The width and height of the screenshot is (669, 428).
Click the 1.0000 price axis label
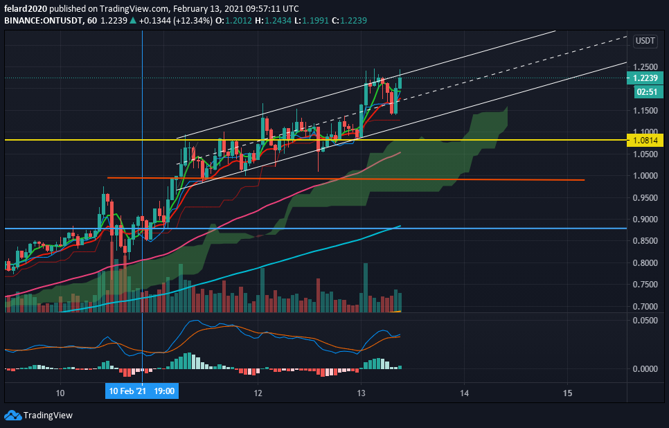click(645, 176)
